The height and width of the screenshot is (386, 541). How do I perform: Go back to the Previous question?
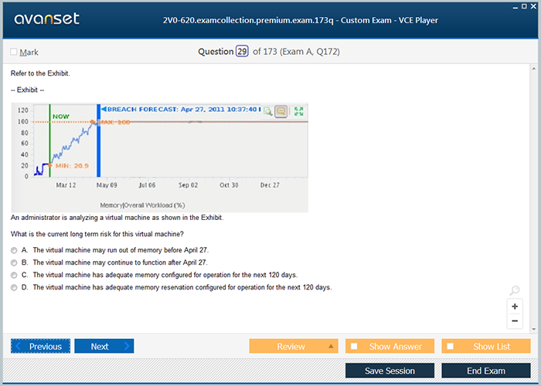[x=41, y=347]
